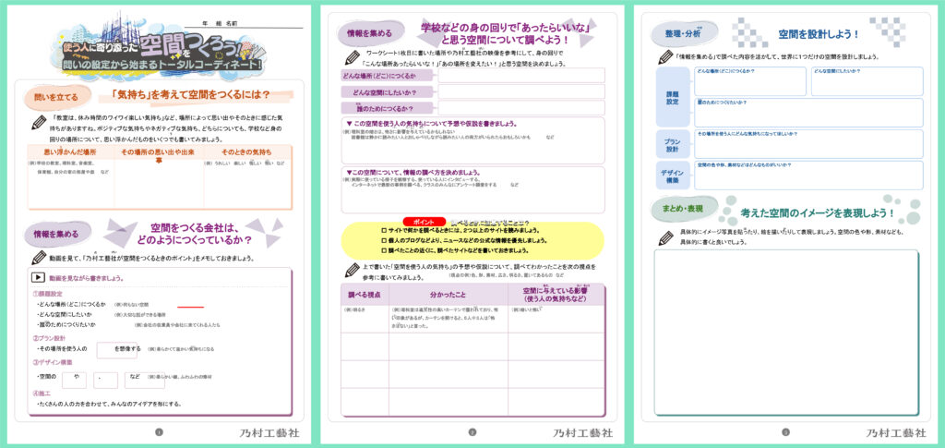Click the heading 「あったらいいな」と思う空間について調べよう

click(505, 34)
